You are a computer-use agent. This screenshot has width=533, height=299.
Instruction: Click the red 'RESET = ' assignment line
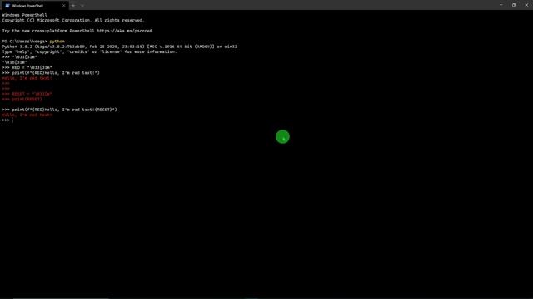point(27,94)
